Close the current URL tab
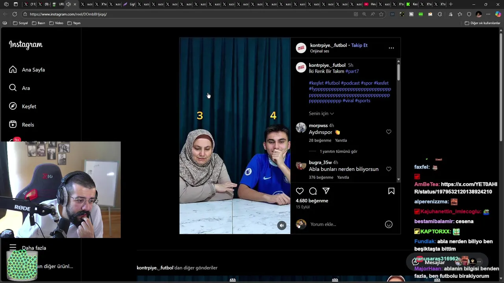 pyautogui.click(x=75, y=4)
